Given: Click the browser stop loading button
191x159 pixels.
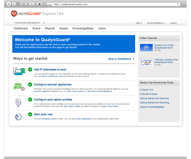Looking at the screenshot, I should point(32,4).
